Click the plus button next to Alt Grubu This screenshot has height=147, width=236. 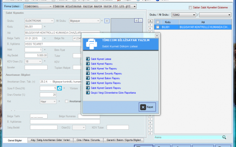click(x=107, y=21)
